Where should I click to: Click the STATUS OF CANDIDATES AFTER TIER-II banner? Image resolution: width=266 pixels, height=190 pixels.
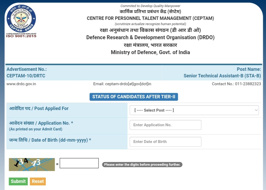point(134,97)
